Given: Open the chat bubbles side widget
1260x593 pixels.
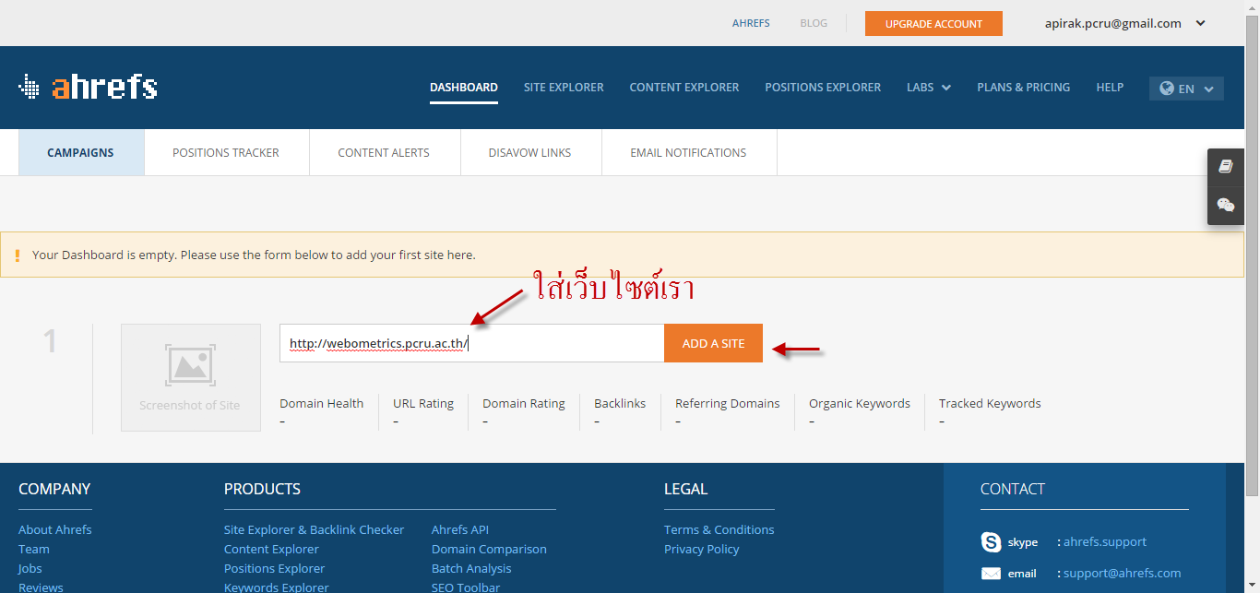Looking at the screenshot, I should click(1225, 205).
